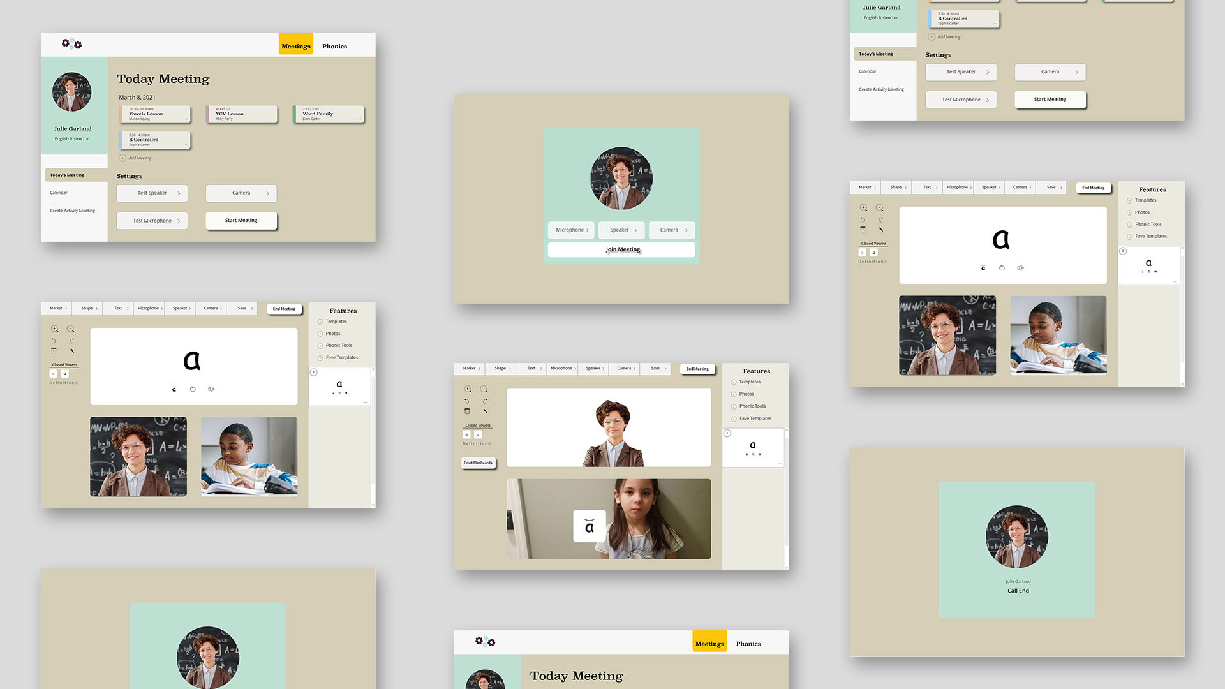Open Save dropdown in girl-video whiteboard toolbar

coord(655,369)
